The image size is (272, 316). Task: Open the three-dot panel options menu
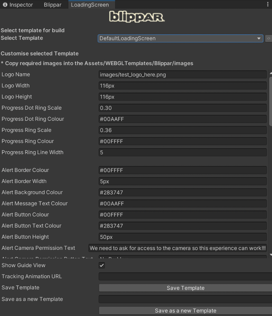pos(267,5)
